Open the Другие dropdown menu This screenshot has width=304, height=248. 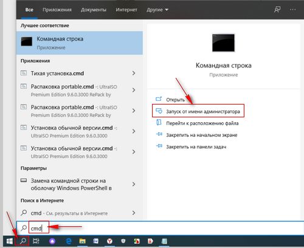[157, 10]
